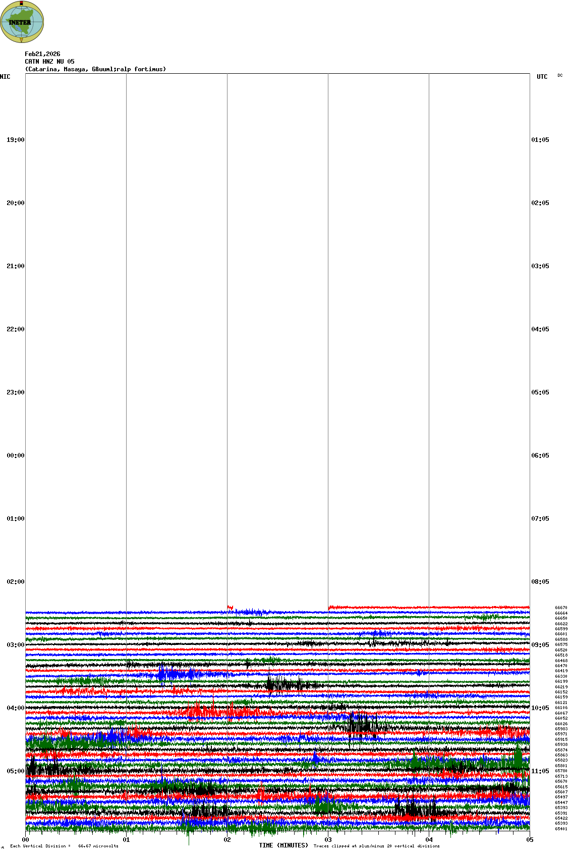Click the 03:00 NIC time marker
This screenshot has width=570, height=853.
click(15, 645)
